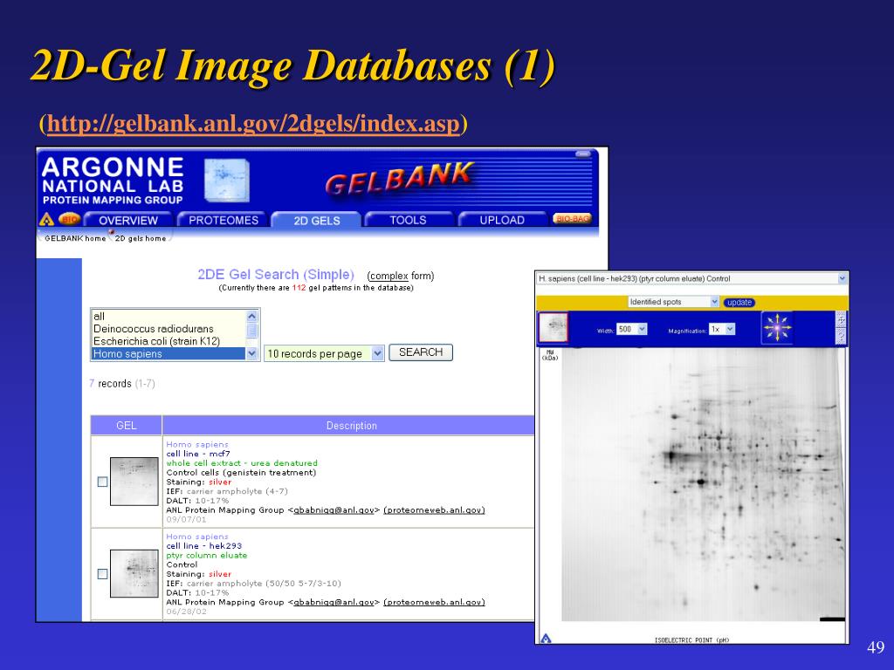Click the gel overview thumbnail in viewer
This screenshot has width=894, height=670.
tap(554, 328)
